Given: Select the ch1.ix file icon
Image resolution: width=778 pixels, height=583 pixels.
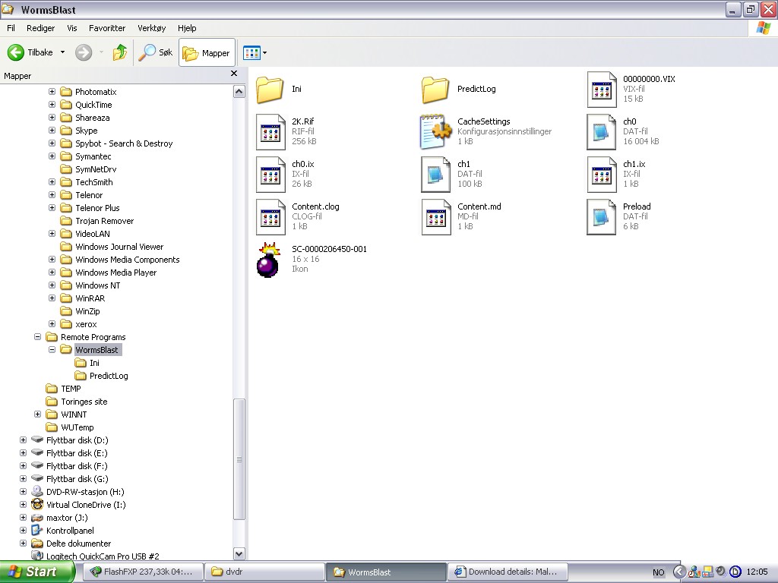Looking at the screenshot, I should pos(602,175).
